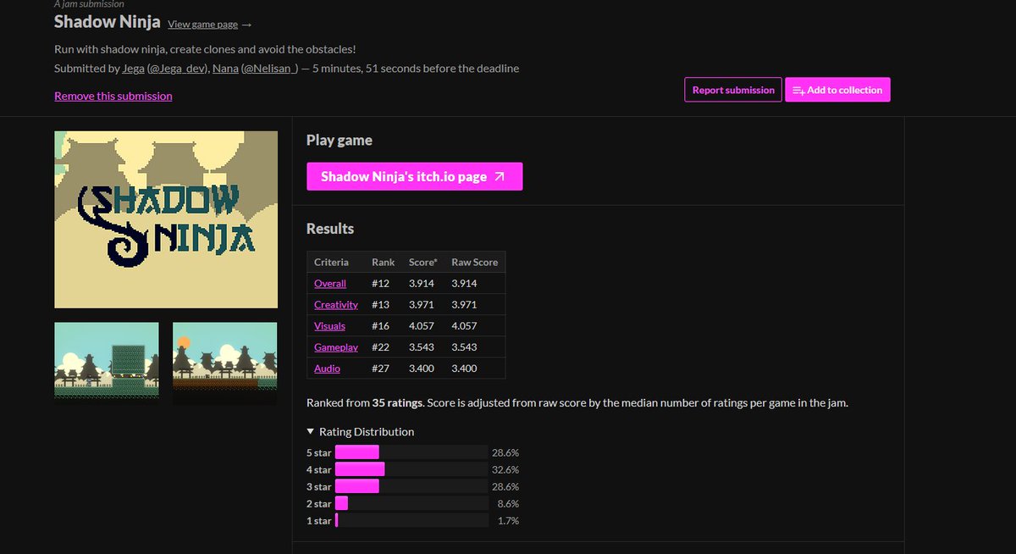Click the Report submission button
Image resolution: width=1016 pixels, height=554 pixels.
click(732, 90)
